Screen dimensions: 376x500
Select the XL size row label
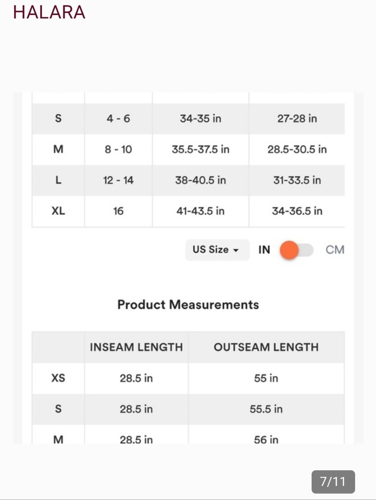[x=58, y=211]
